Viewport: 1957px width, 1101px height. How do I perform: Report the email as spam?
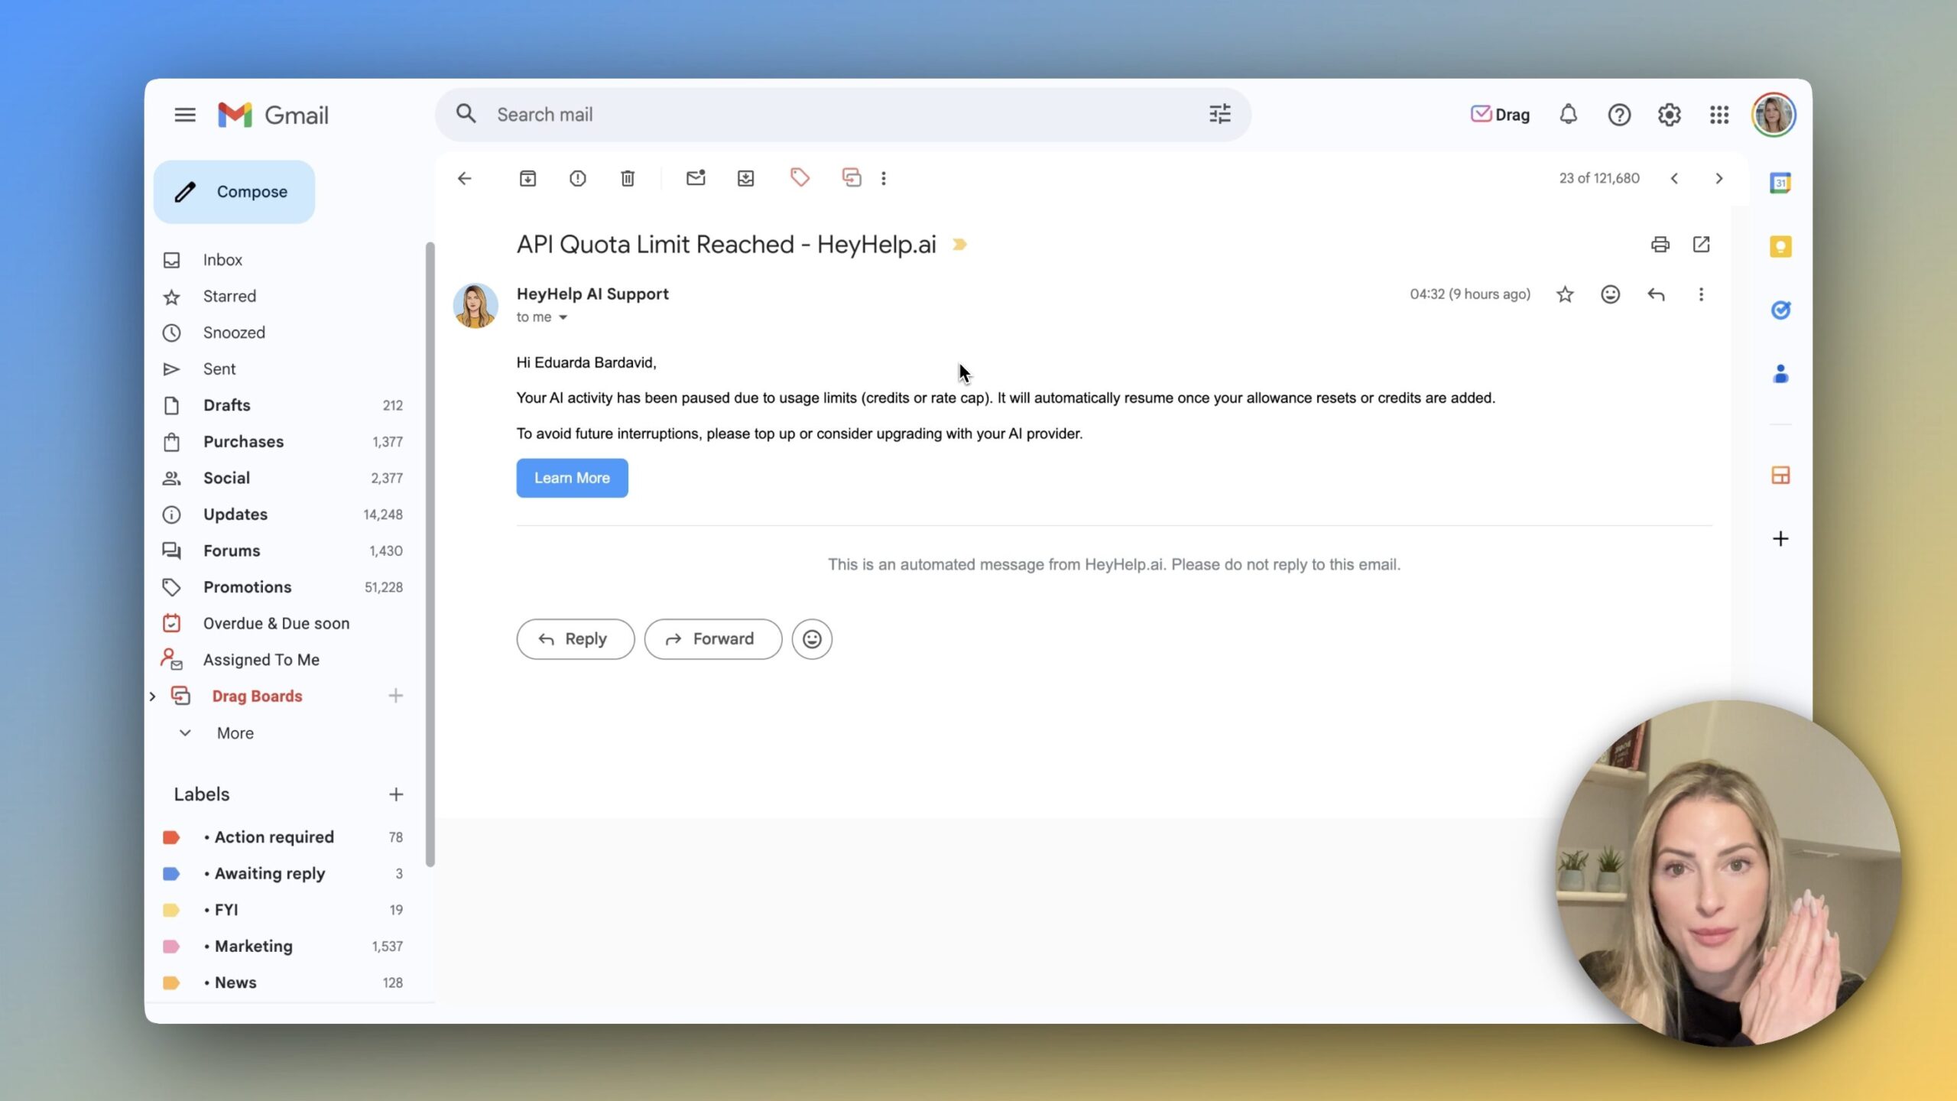point(577,178)
